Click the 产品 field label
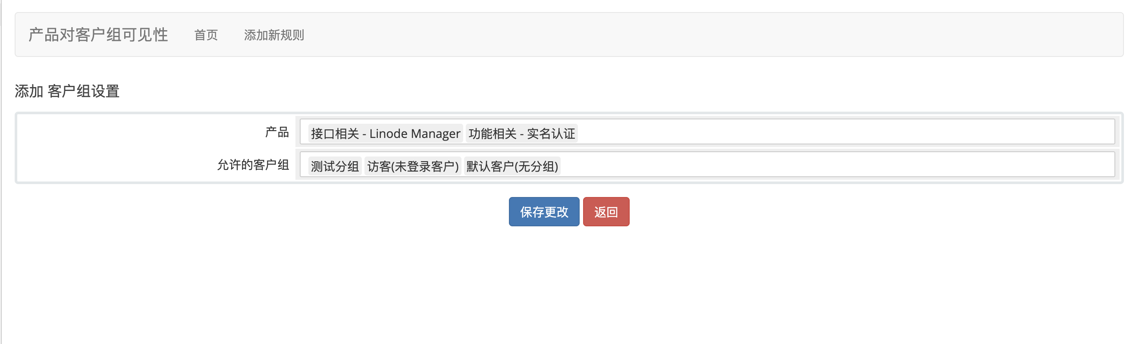Screen dimensions: 1136x344 (x=277, y=132)
